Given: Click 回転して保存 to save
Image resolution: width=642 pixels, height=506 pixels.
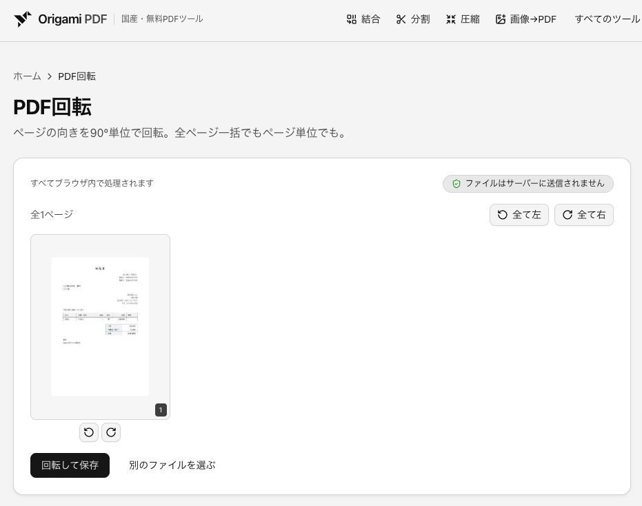Looking at the screenshot, I should click(70, 465).
